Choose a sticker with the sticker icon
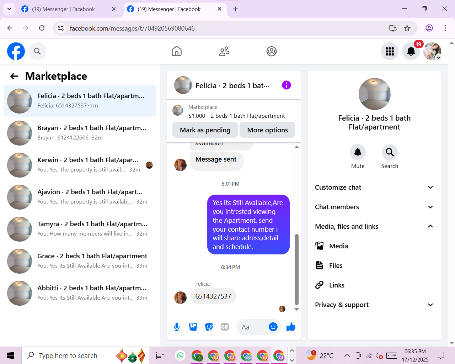 tap(209, 327)
